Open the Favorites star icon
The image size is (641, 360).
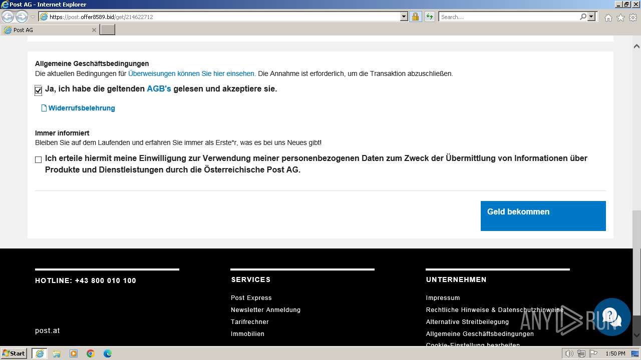(x=620, y=17)
